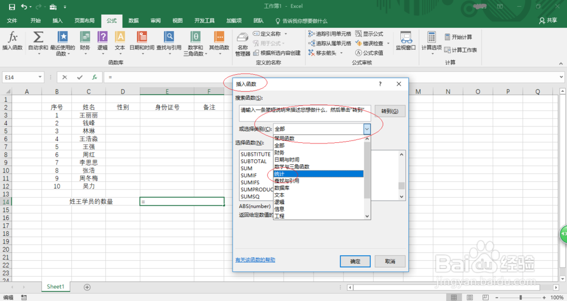Open the Watch Window (监视窗口)
This screenshot has height=301, width=567.
click(406, 40)
